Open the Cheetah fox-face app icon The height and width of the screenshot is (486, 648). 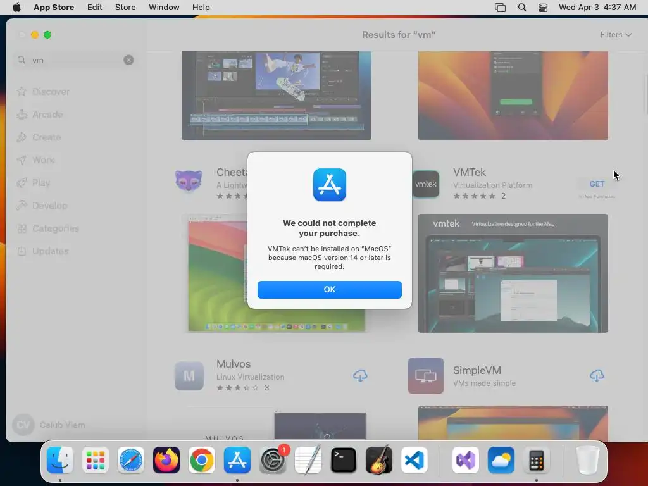point(189,181)
